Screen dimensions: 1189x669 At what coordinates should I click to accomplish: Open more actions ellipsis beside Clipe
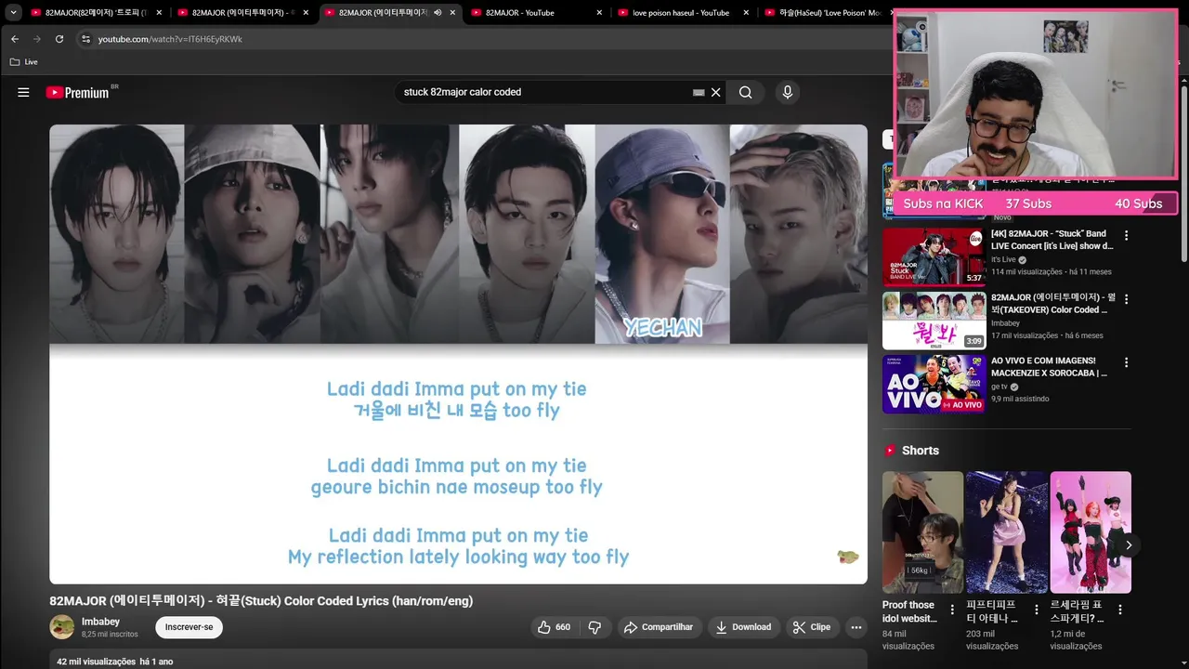click(x=856, y=627)
